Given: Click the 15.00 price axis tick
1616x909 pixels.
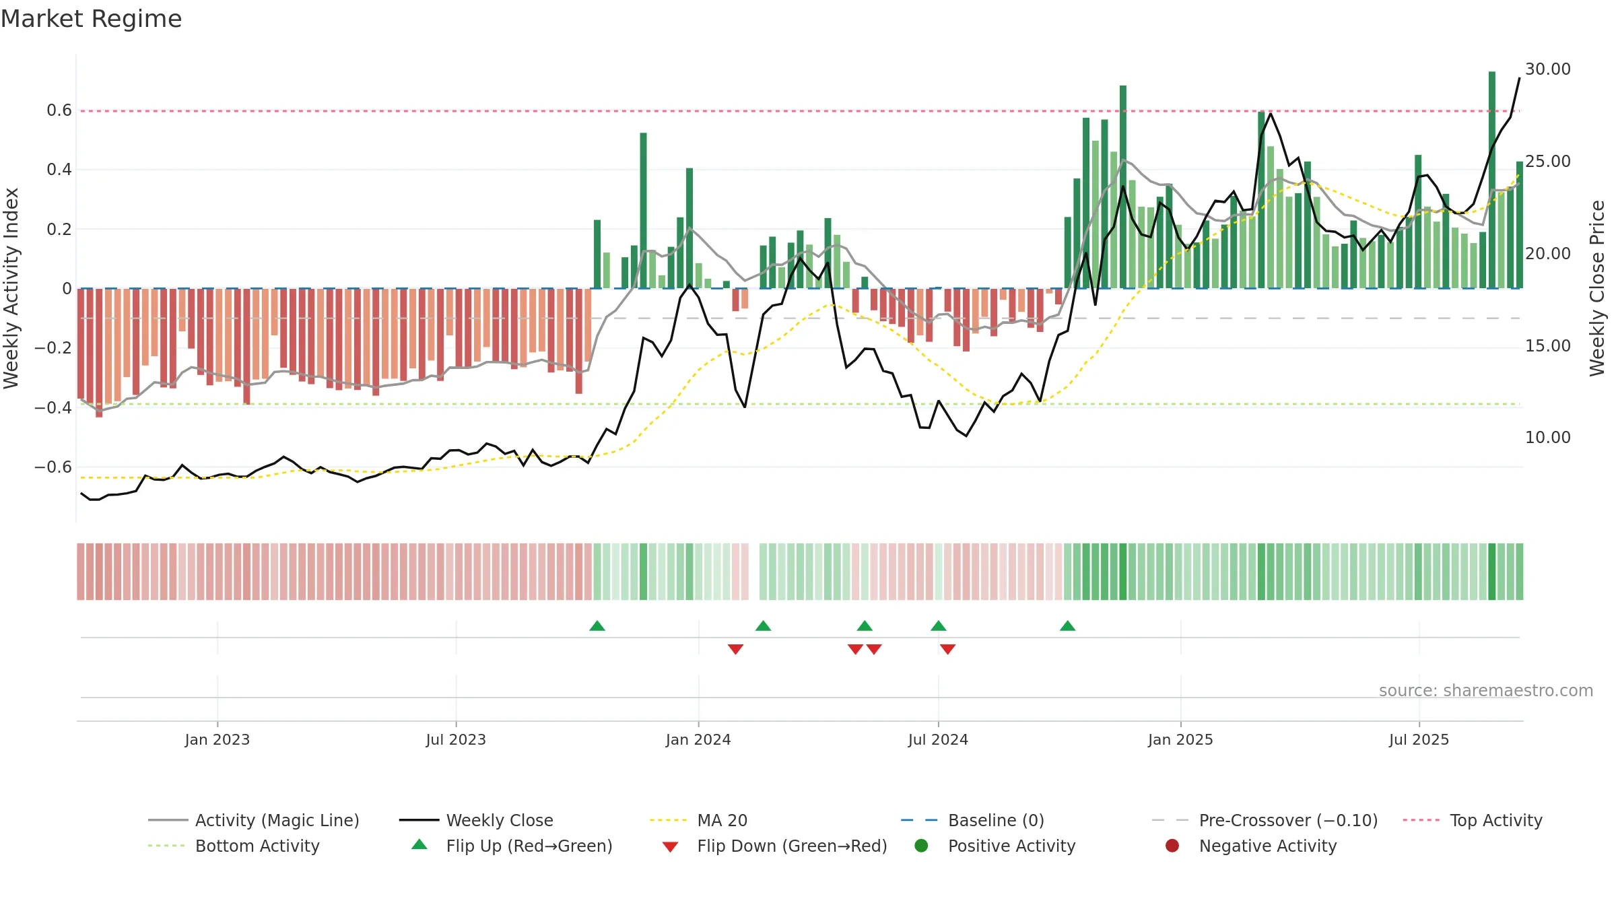Looking at the screenshot, I should click(x=1547, y=346).
